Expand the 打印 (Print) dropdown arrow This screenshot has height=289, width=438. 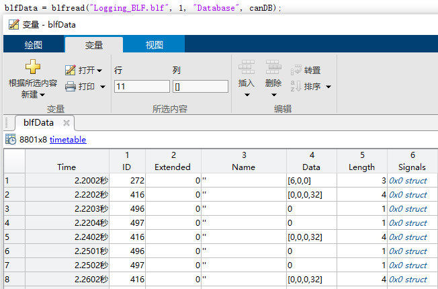point(103,87)
